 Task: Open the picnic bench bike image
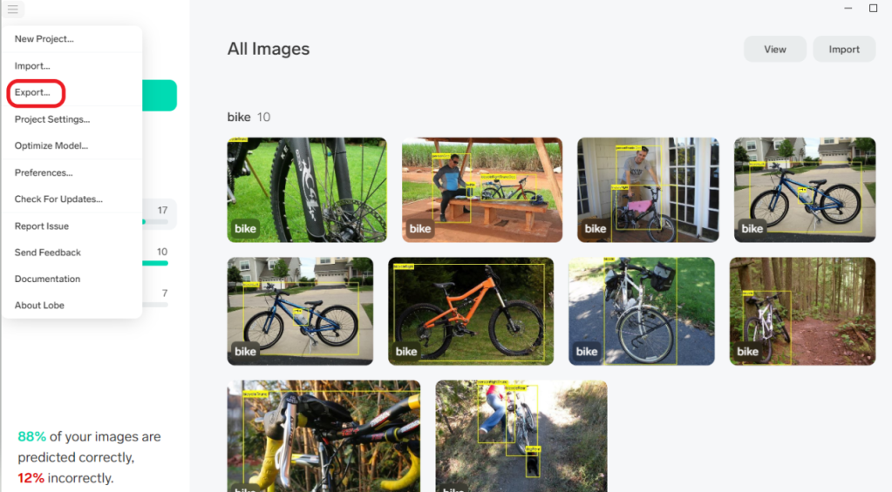[481, 190]
